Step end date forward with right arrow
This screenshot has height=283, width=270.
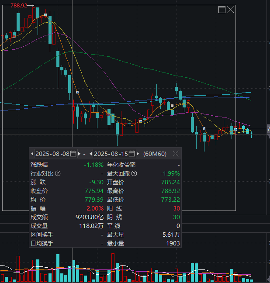click(138, 154)
